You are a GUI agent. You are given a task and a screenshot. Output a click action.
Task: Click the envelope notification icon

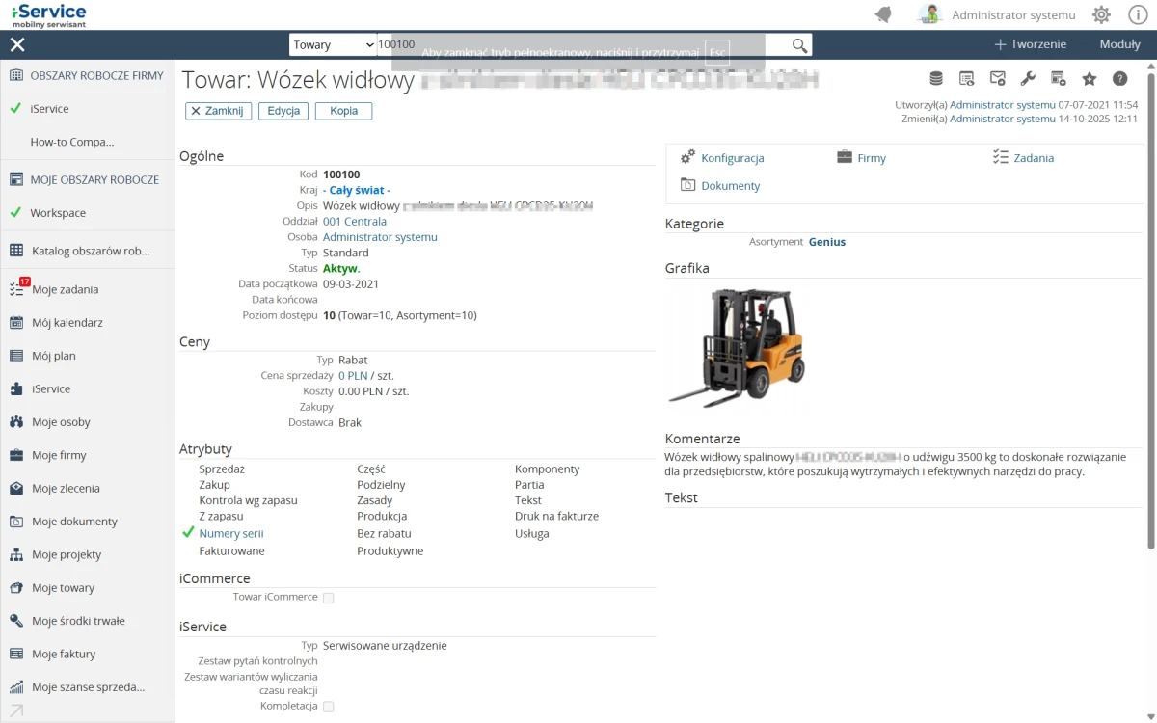[997, 79]
